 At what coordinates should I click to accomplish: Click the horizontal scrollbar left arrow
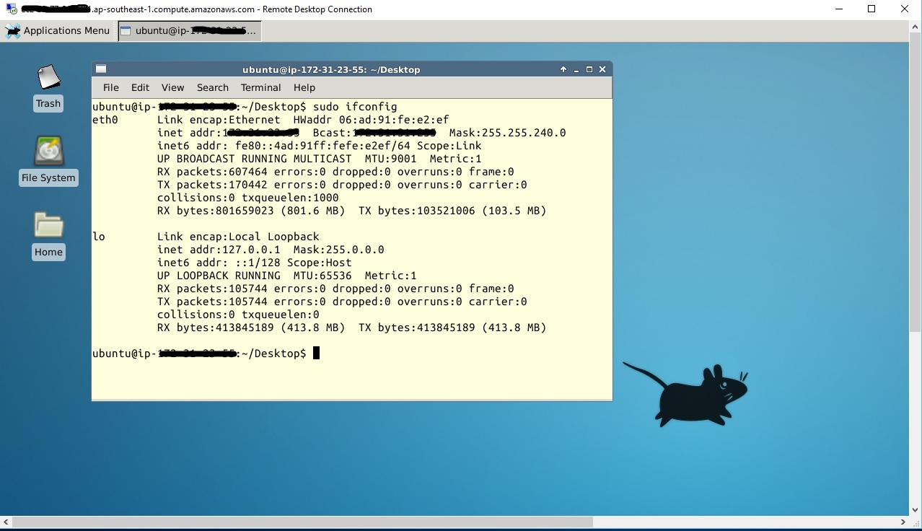coord(6,522)
